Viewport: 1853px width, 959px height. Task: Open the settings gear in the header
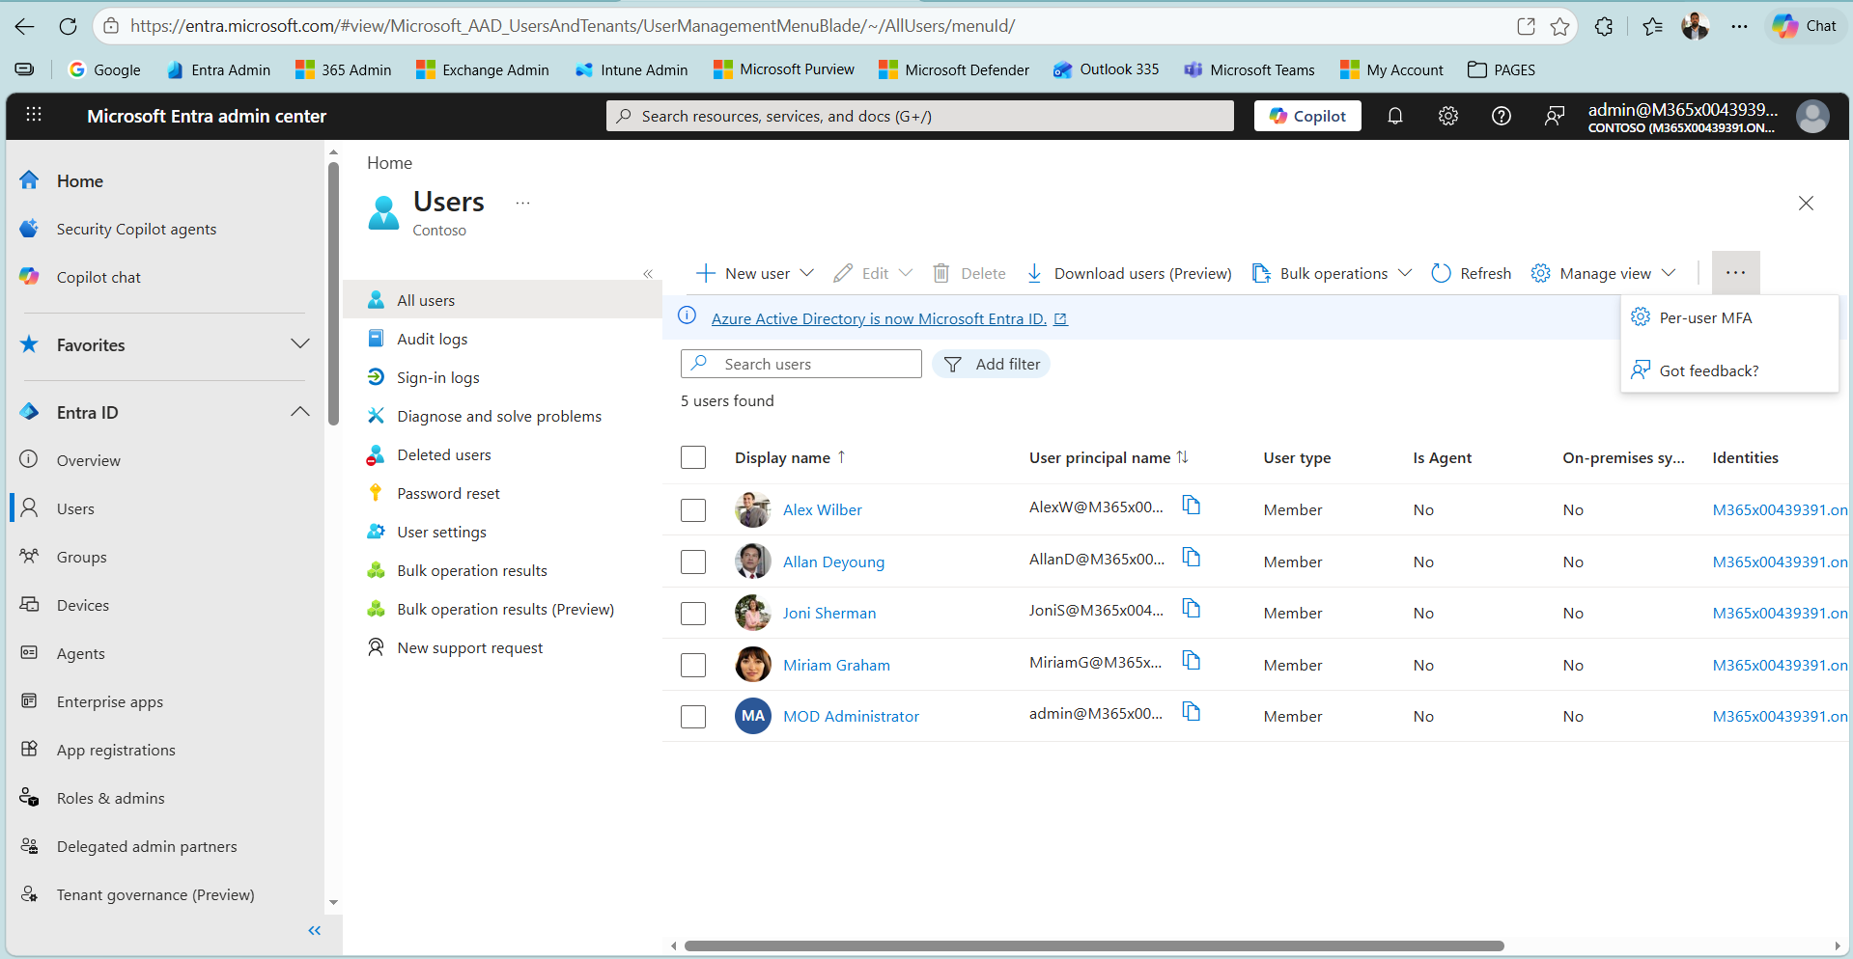click(1448, 116)
